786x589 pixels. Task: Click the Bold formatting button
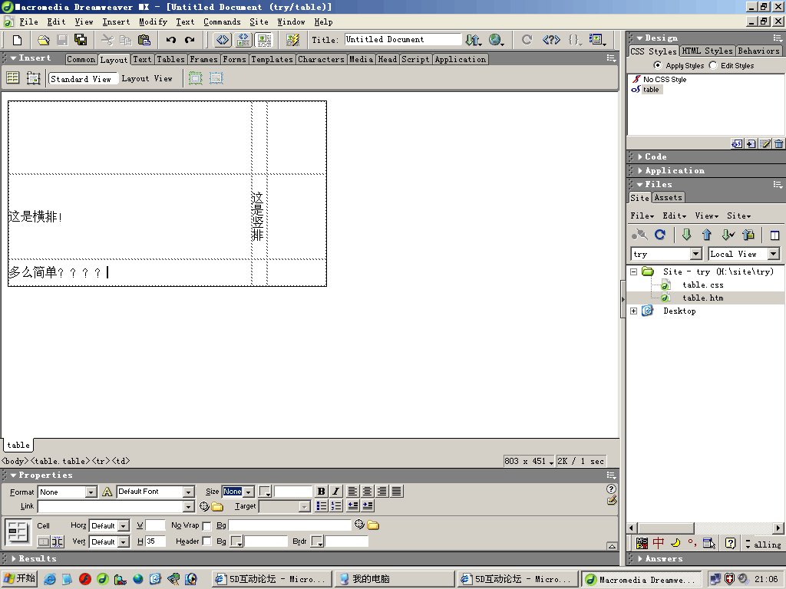321,492
